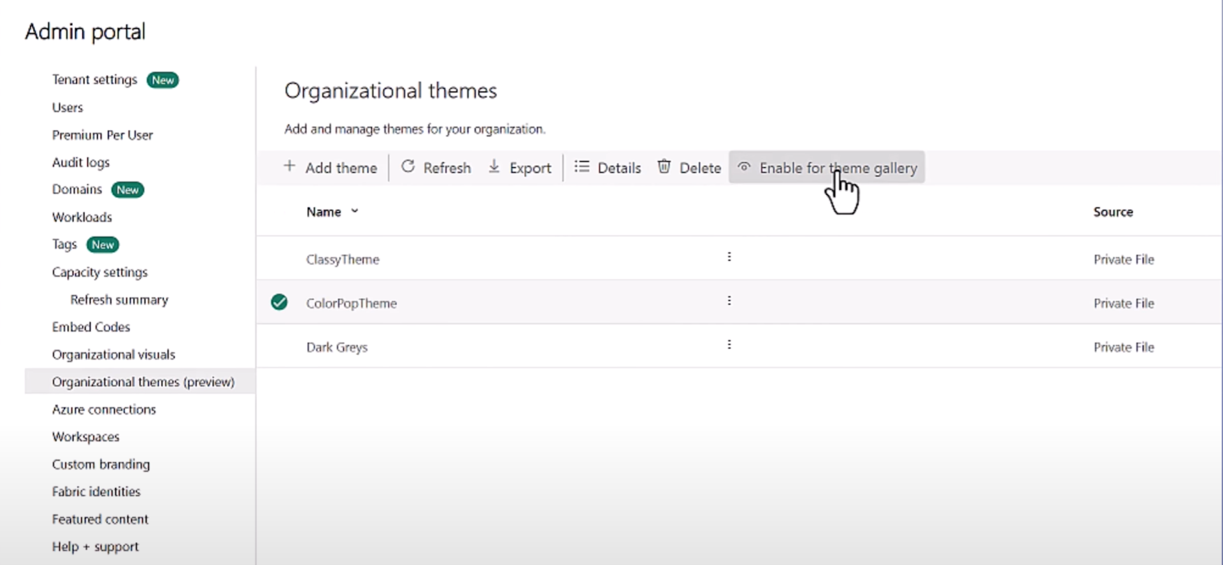Click the Delete trash can icon
This screenshot has width=1223, height=565.
pyautogui.click(x=664, y=167)
